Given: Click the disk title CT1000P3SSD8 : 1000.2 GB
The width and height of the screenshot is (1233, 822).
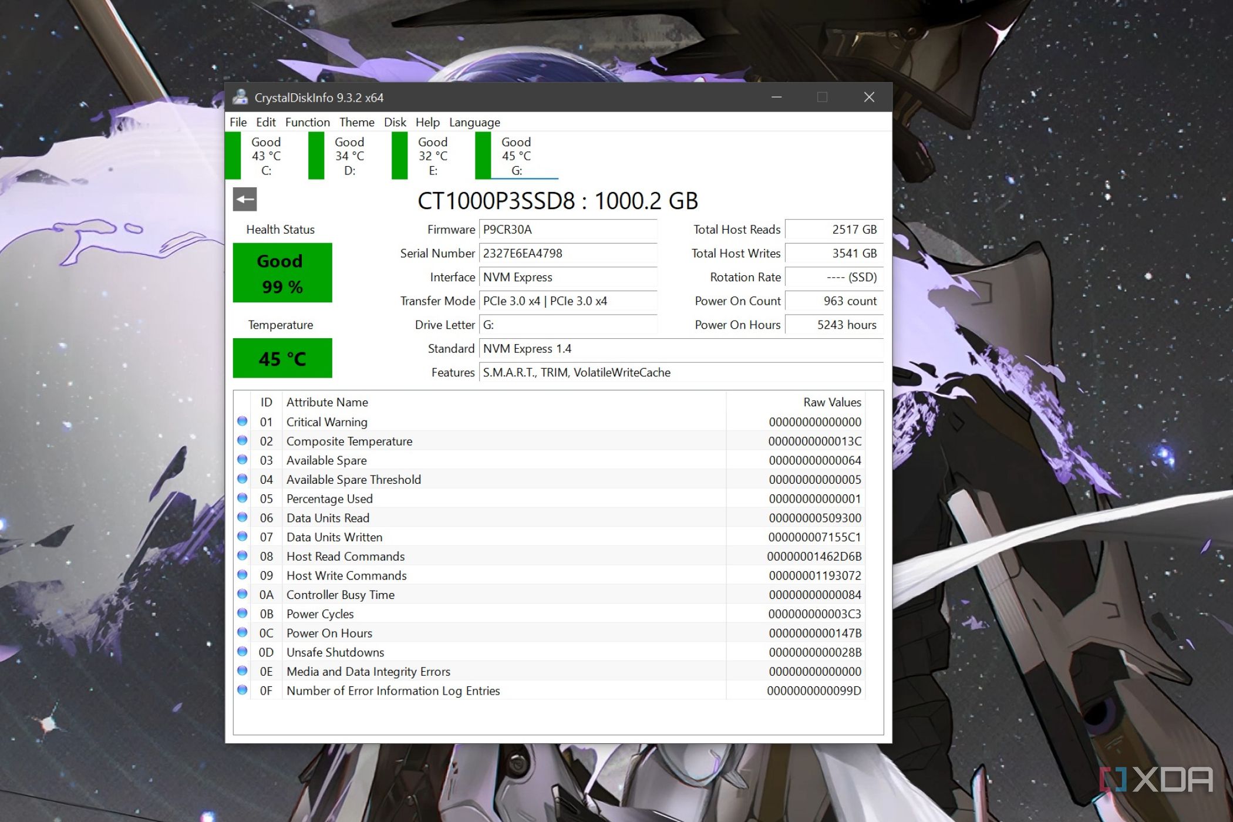Looking at the screenshot, I should coord(558,201).
